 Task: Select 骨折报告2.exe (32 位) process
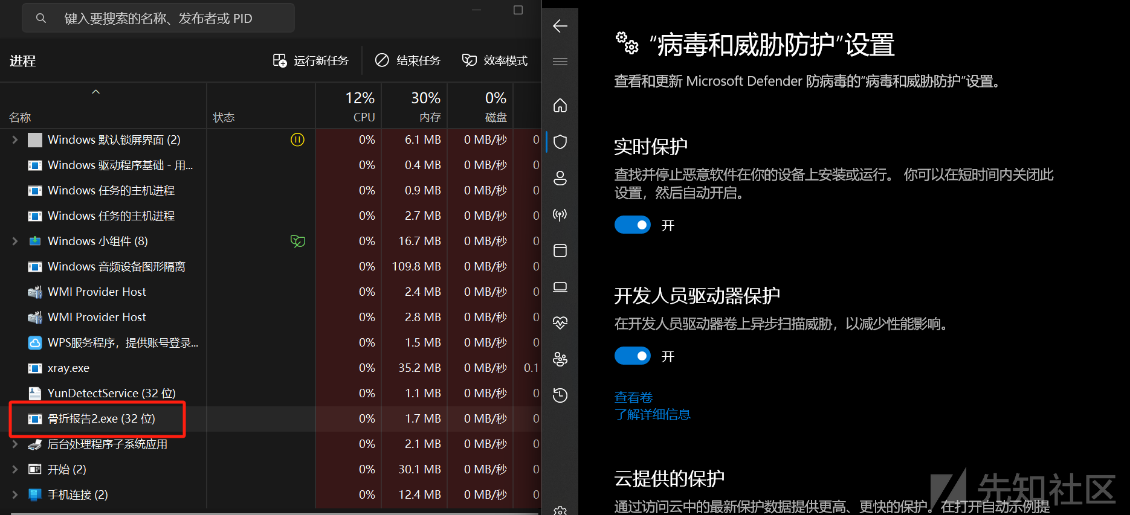pos(270,418)
